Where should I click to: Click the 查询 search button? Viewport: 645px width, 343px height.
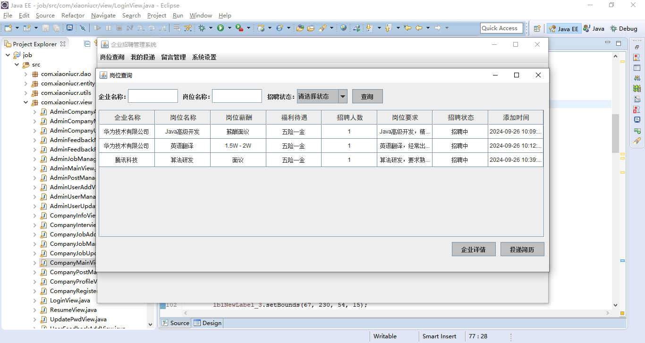[367, 96]
